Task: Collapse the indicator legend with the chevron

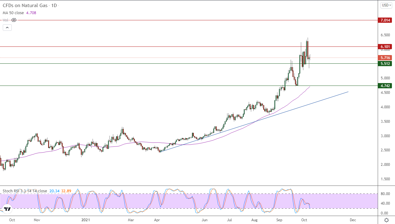Action: pyautogui.click(x=7, y=27)
